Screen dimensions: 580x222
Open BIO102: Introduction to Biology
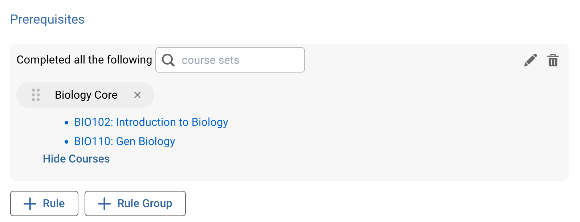(151, 122)
